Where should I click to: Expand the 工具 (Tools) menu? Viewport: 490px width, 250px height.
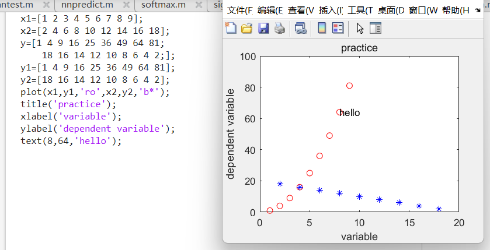tap(362, 10)
